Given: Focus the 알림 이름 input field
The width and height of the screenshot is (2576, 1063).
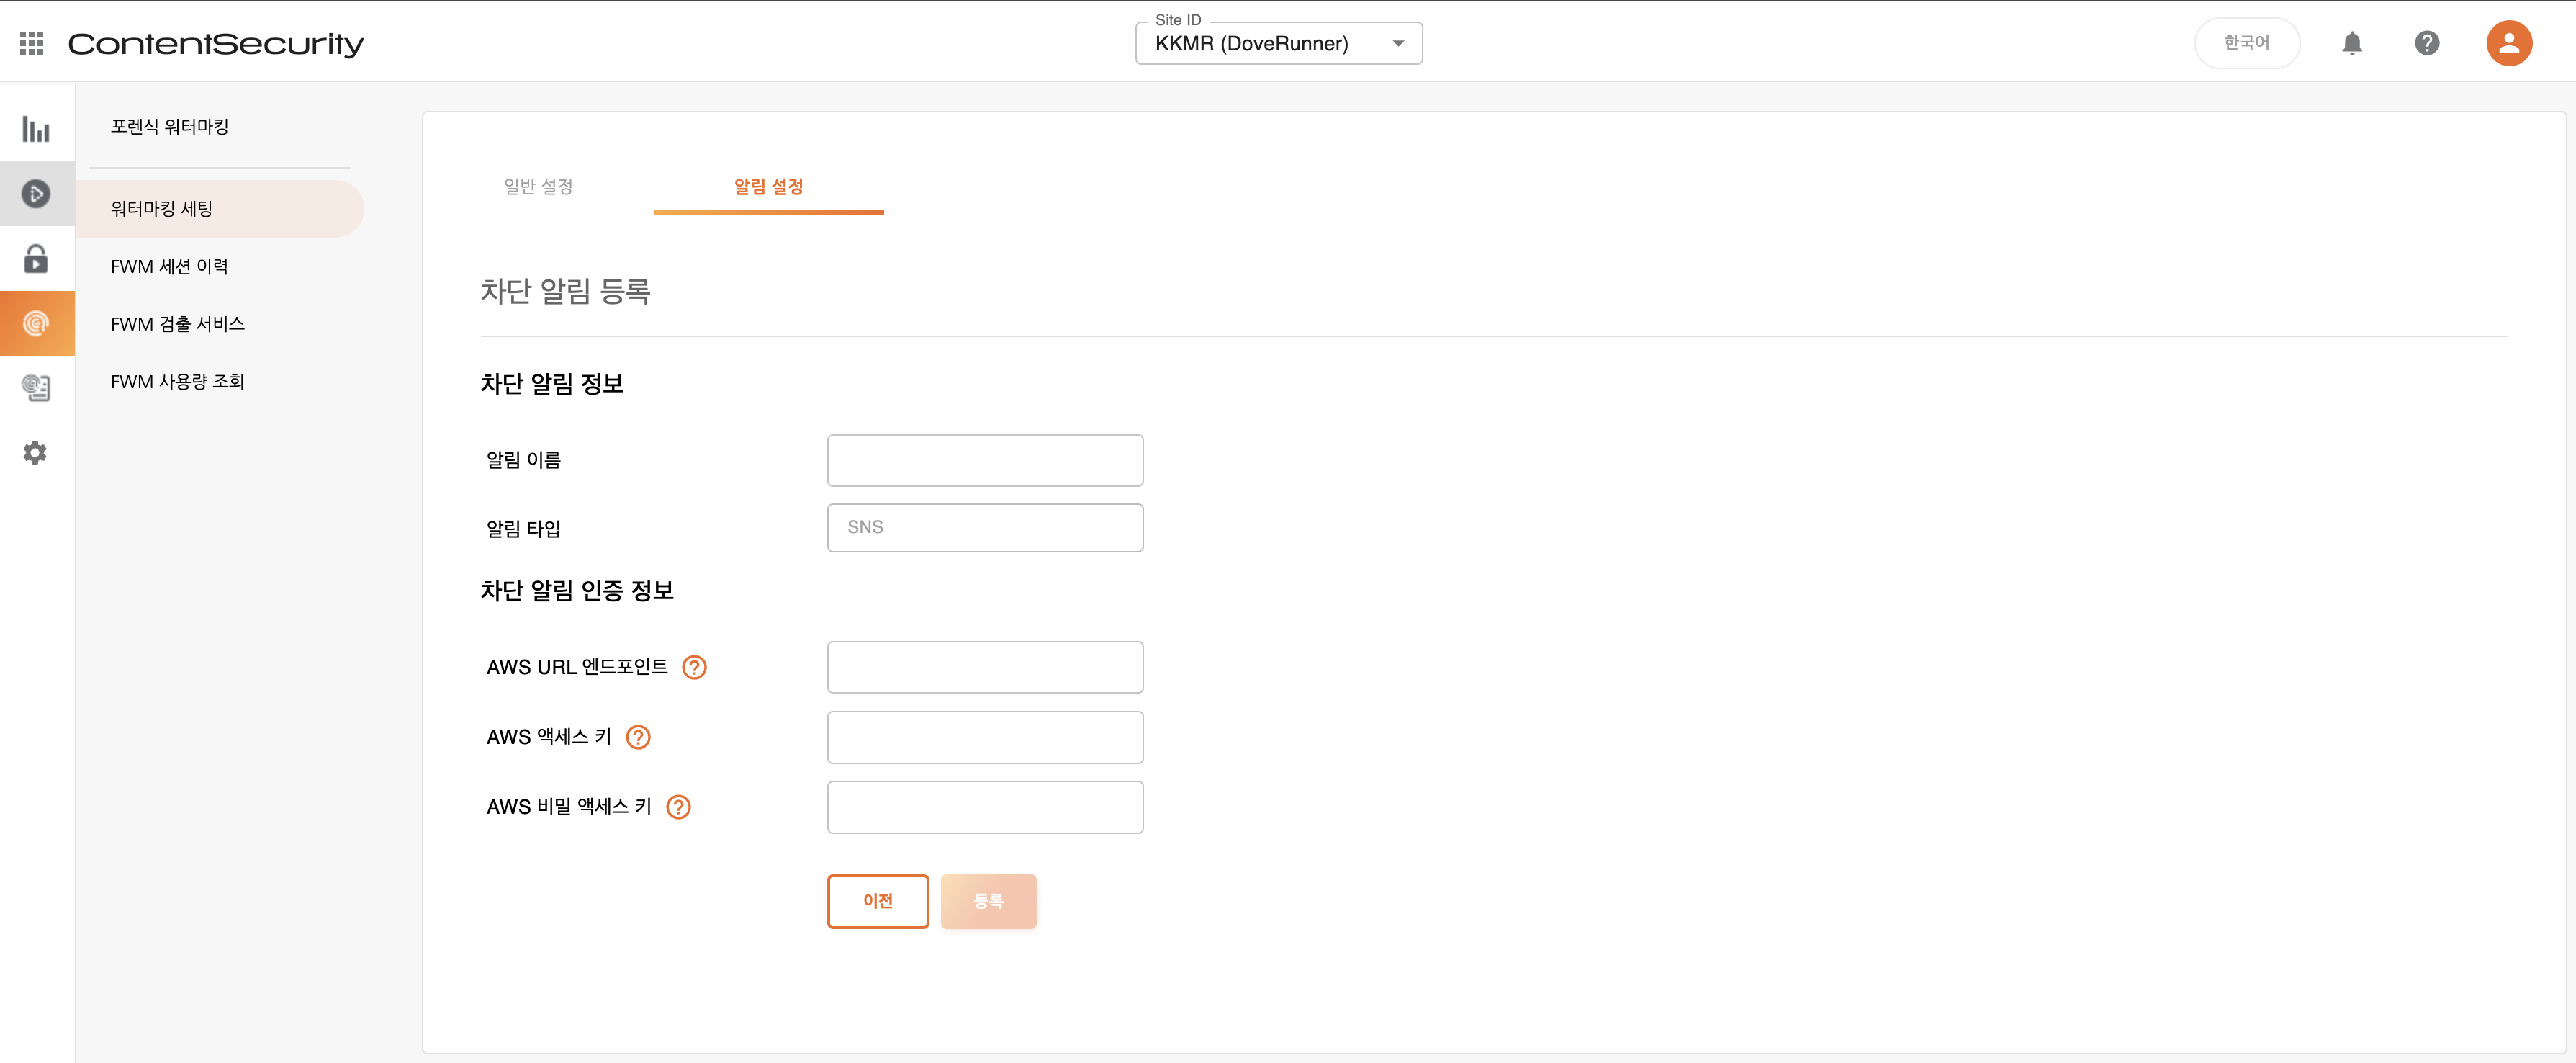Looking at the screenshot, I should coord(984,460).
